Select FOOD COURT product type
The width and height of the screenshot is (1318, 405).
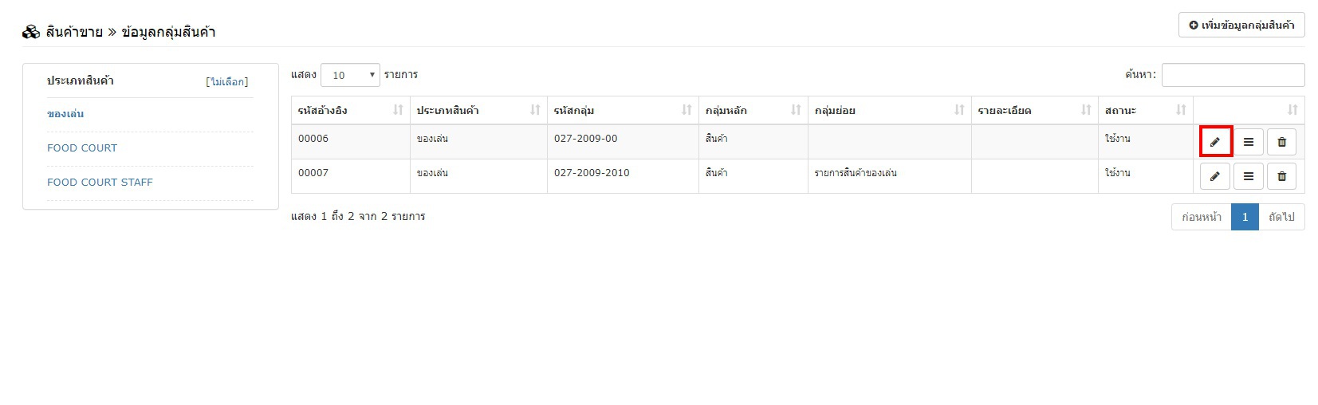pyautogui.click(x=82, y=148)
